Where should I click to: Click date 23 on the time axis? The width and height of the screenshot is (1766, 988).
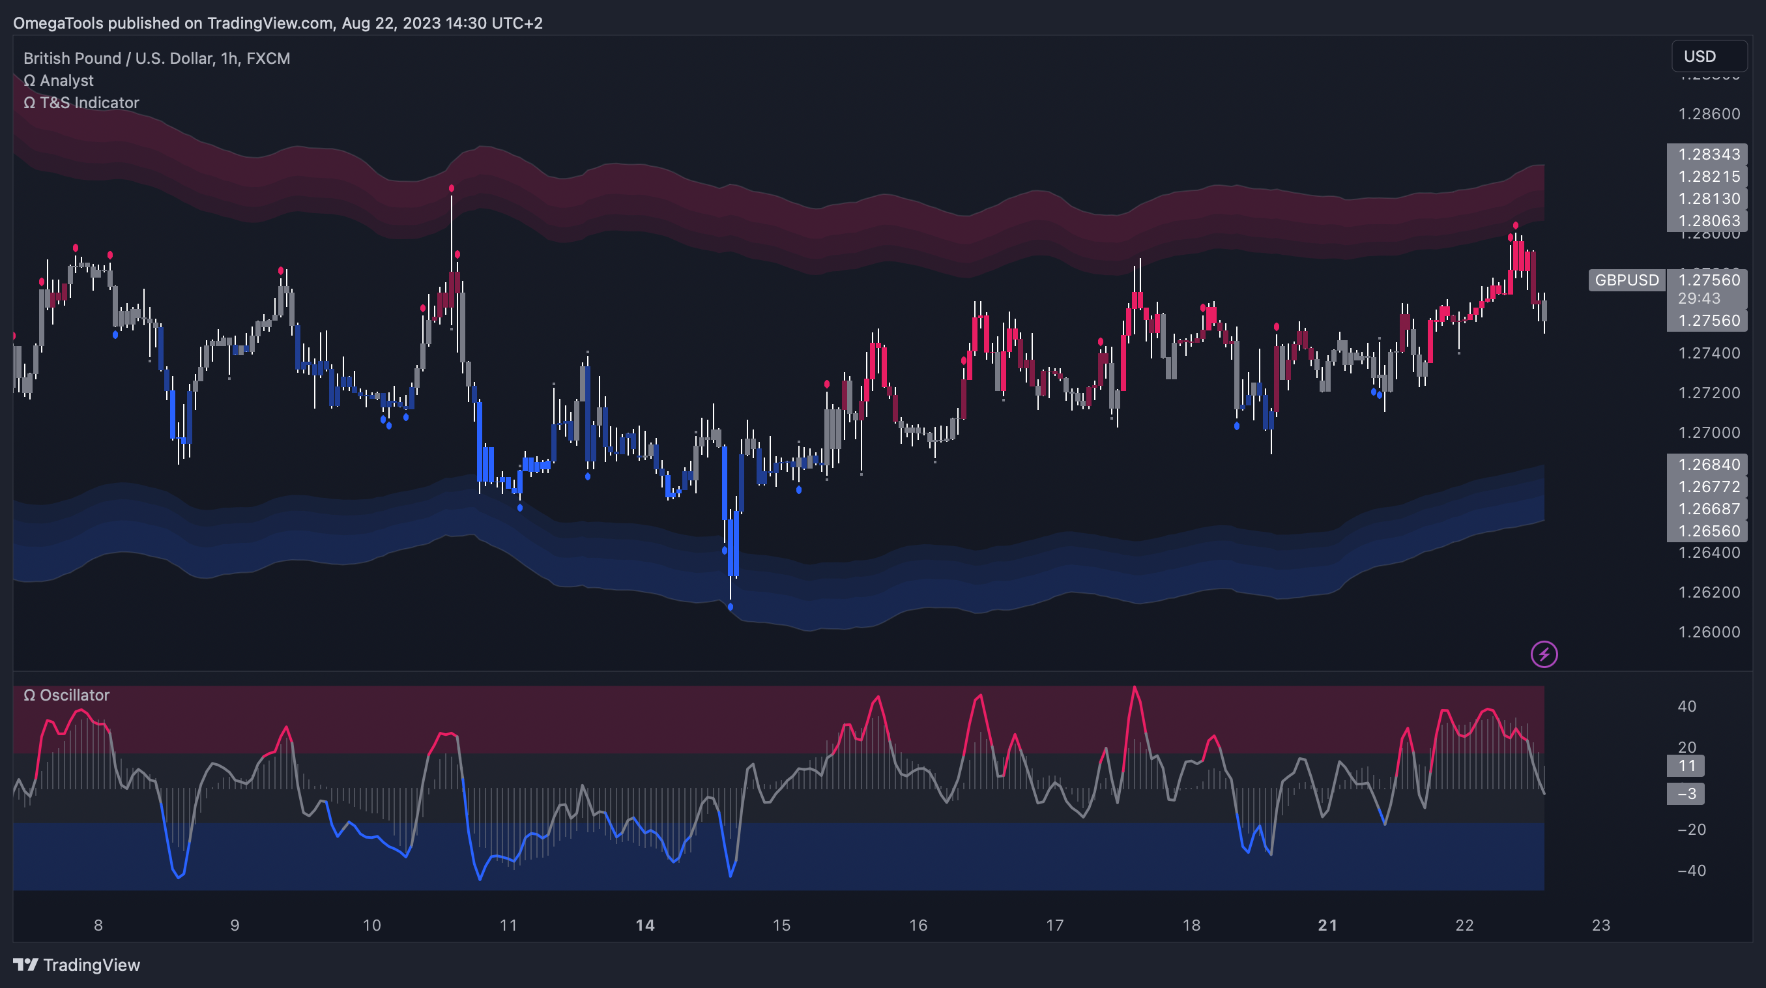point(1600,925)
